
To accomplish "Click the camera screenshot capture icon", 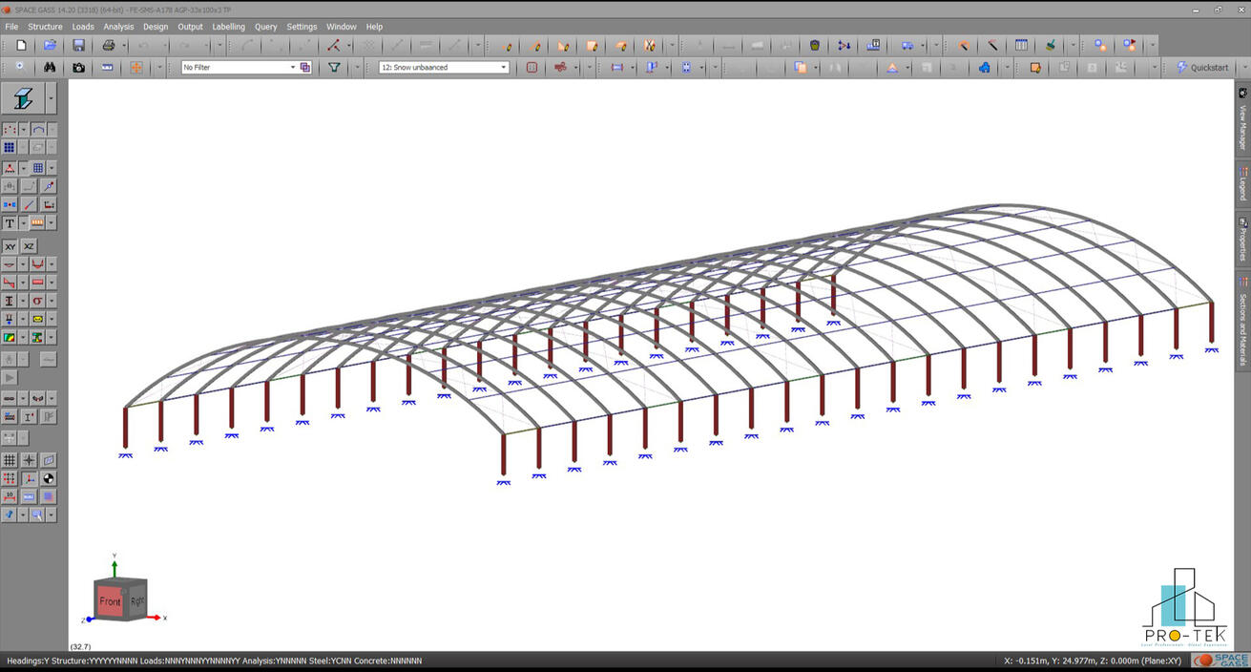I will coord(77,68).
